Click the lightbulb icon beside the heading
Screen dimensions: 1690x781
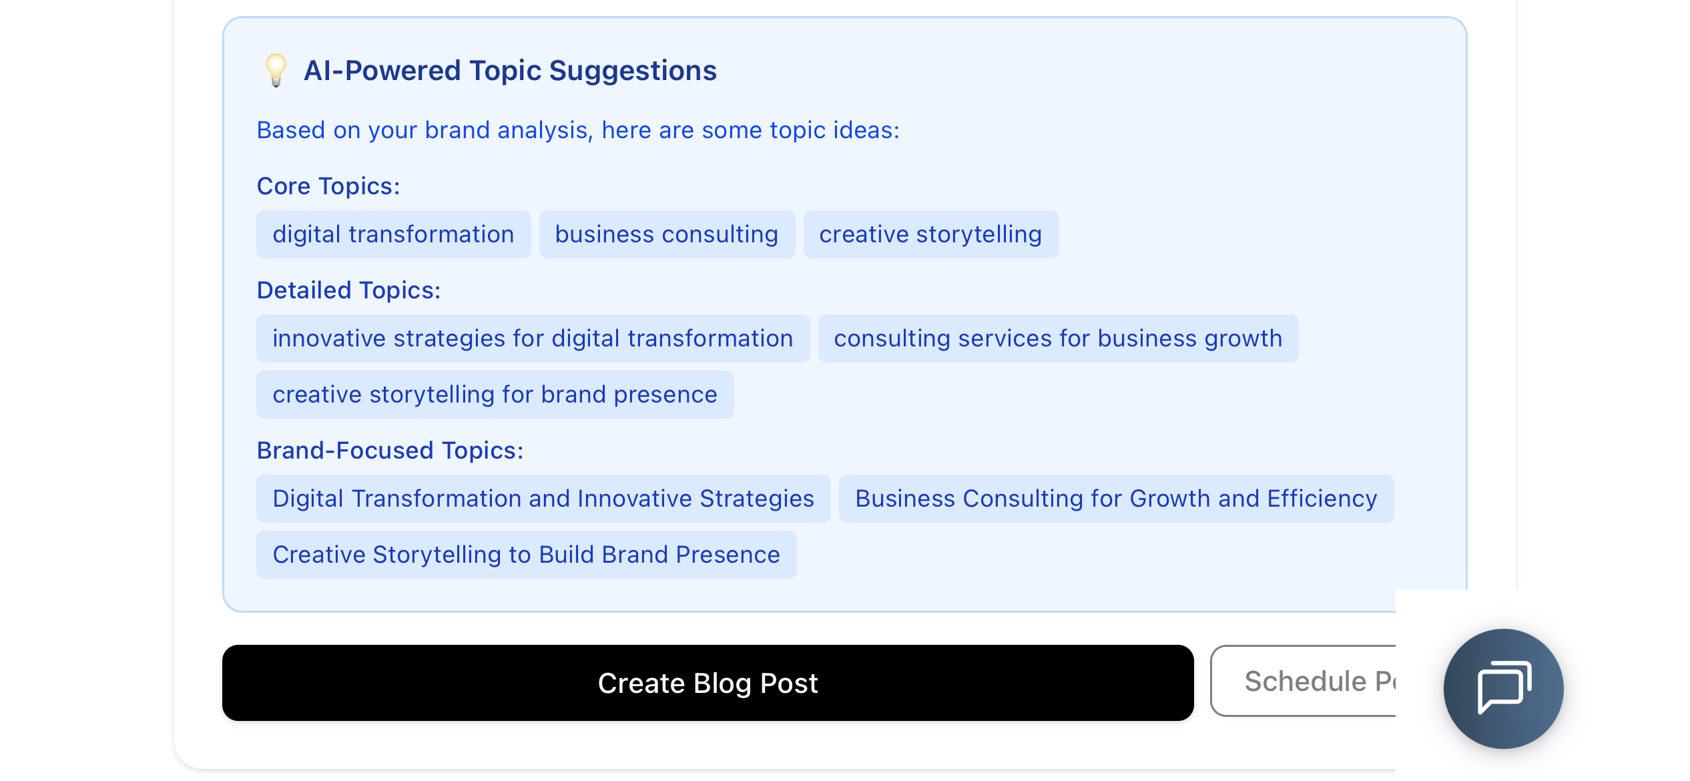(275, 71)
